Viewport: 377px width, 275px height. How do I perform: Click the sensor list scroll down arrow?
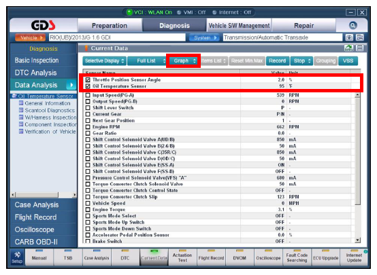click(357, 240)
